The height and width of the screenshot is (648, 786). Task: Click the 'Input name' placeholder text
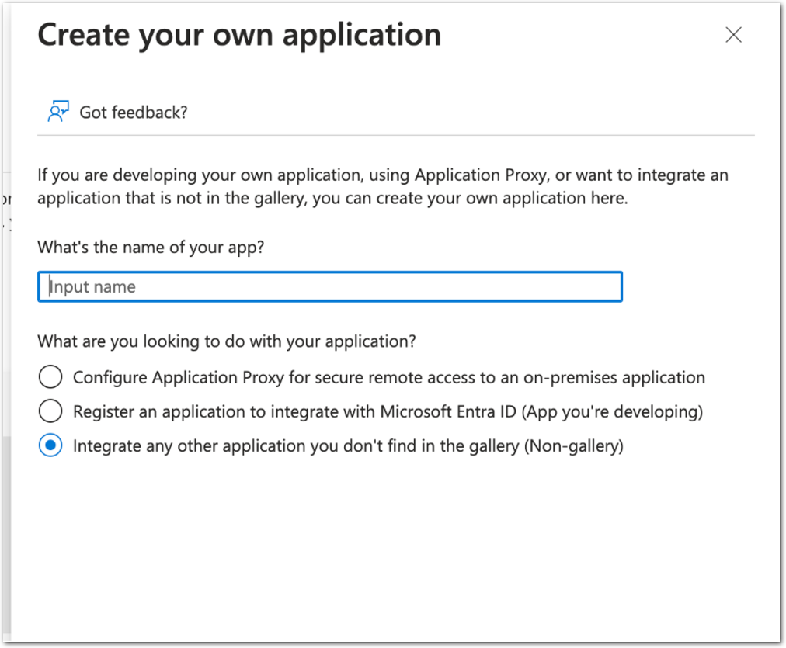click(93, 287)
